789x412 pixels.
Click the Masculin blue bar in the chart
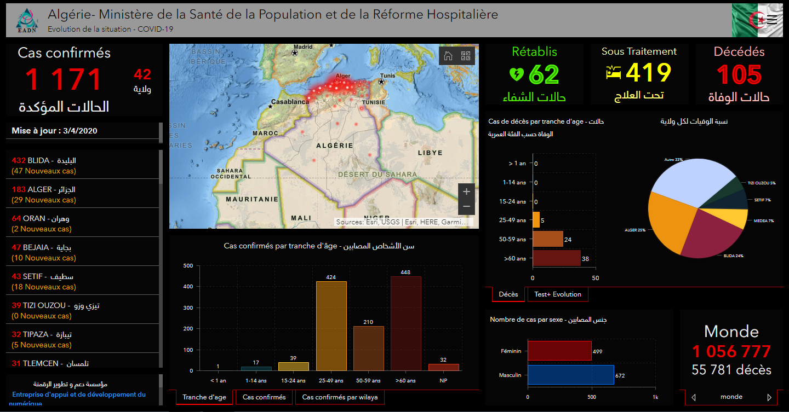[570, 375]
